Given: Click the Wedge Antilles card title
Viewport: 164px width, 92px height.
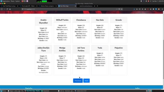Looking at the screenshot, I should coord(62,49).
